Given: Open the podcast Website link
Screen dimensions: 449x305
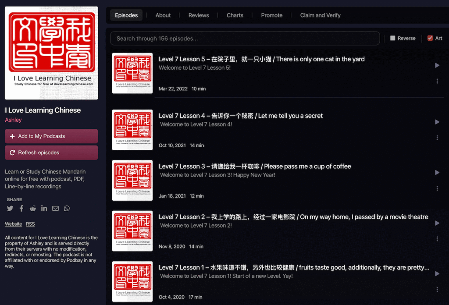Looking at the screenshot, I should 13,224.
